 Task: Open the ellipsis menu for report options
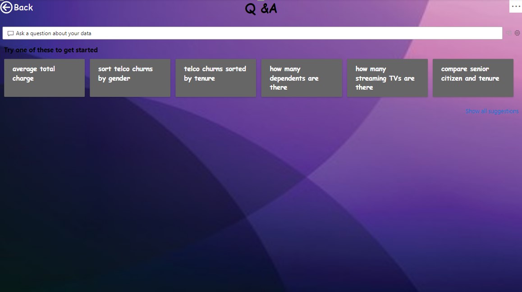(515, 6)
